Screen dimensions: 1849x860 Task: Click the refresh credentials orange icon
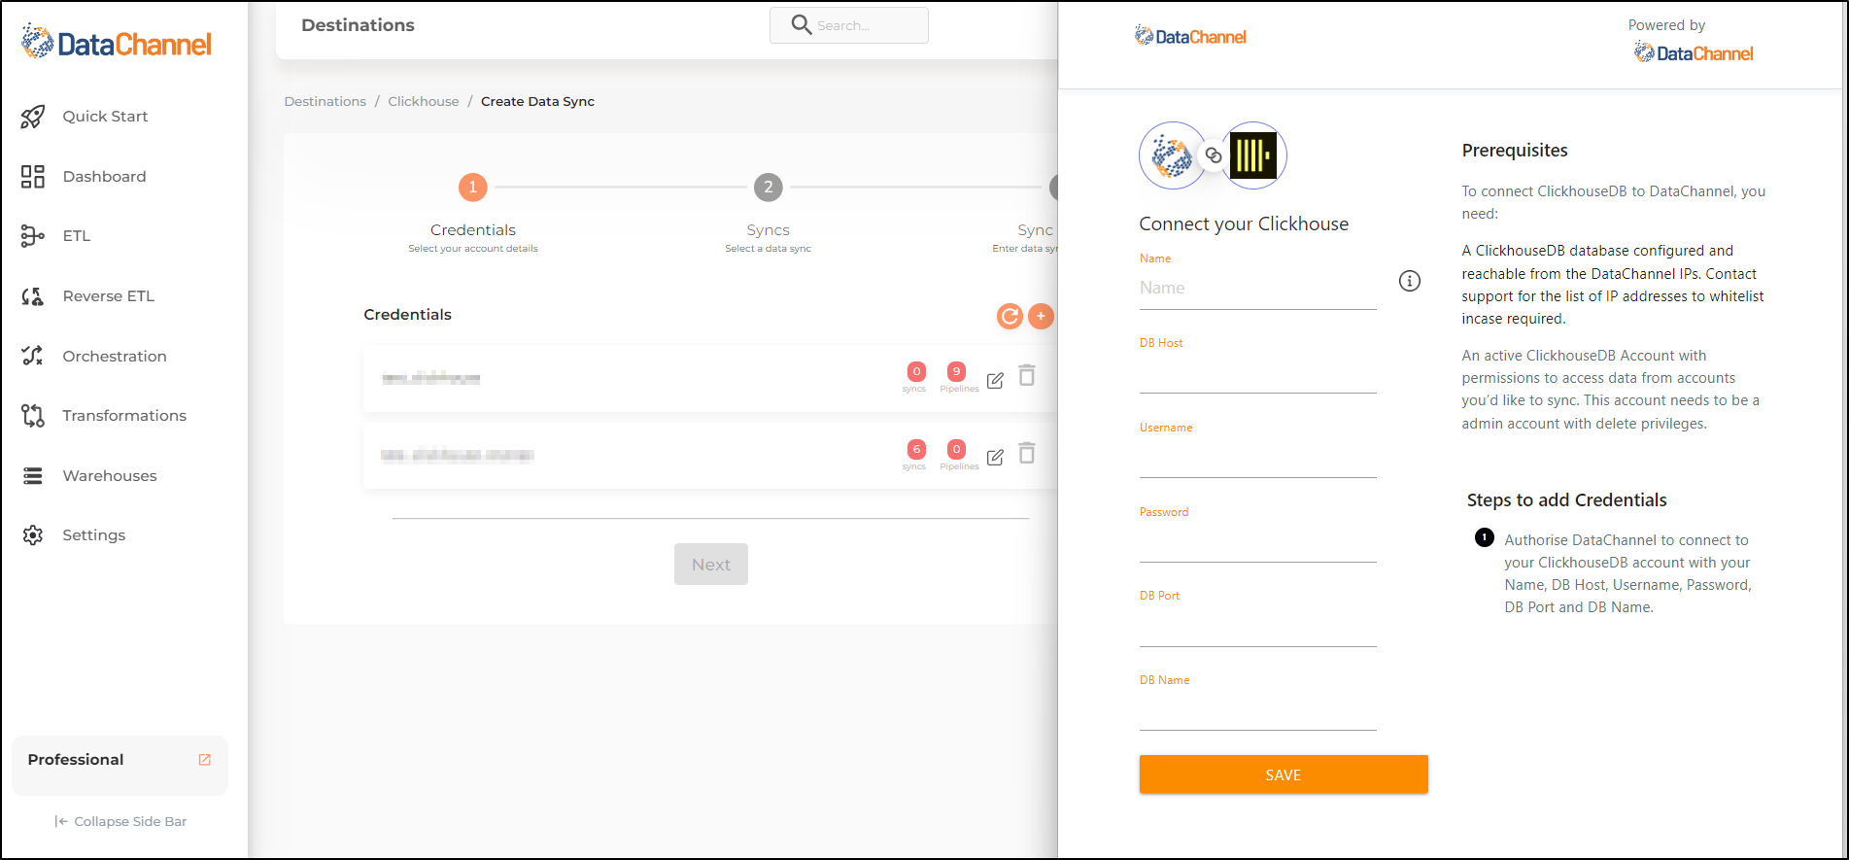1010,316
